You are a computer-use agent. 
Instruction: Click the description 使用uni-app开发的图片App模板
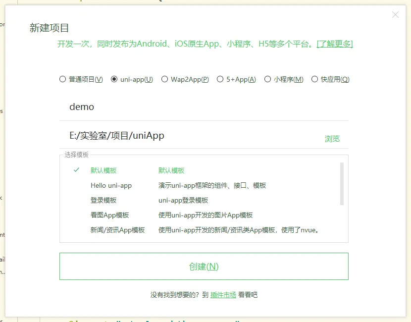coord(205,215)
